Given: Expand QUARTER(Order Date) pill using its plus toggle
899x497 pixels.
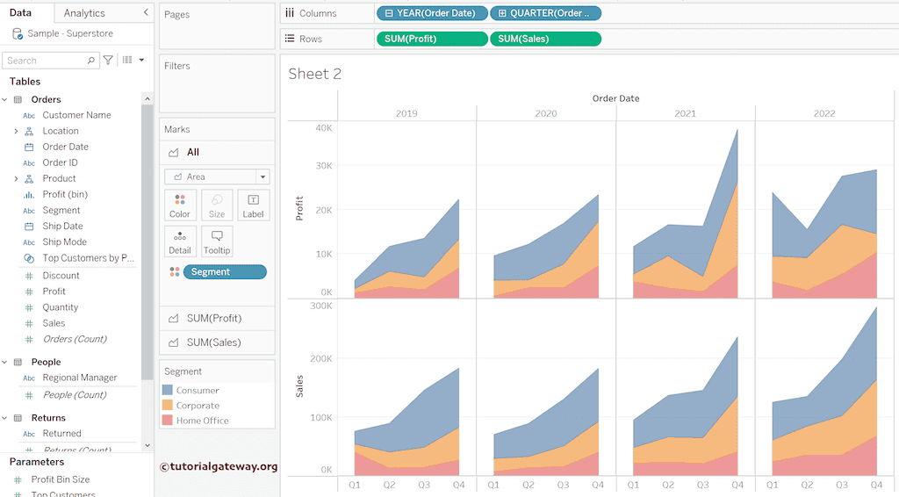Looking at the screenshot, I should point(502,13).
